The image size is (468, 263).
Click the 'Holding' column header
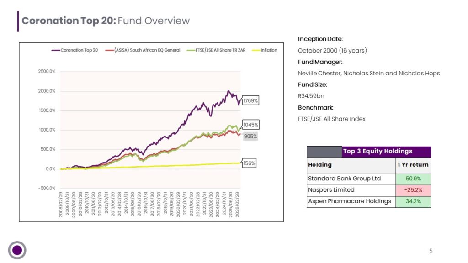[x=351, y=165]
